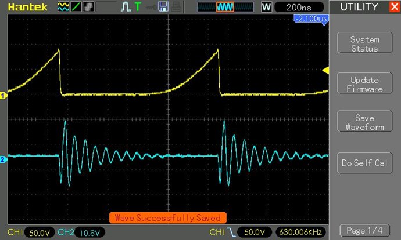Click the CH2 10.8V scale readout
The height and width of the screenshot is (240, 401).
click(89, 232)
